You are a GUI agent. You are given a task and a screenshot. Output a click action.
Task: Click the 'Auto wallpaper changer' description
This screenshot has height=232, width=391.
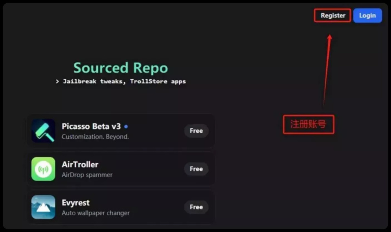(95, 213)
